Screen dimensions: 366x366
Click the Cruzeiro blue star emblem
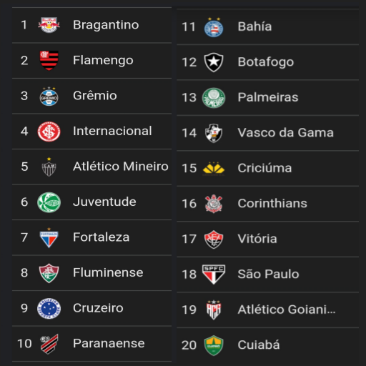pyautogui.click(x=49, y=308)
